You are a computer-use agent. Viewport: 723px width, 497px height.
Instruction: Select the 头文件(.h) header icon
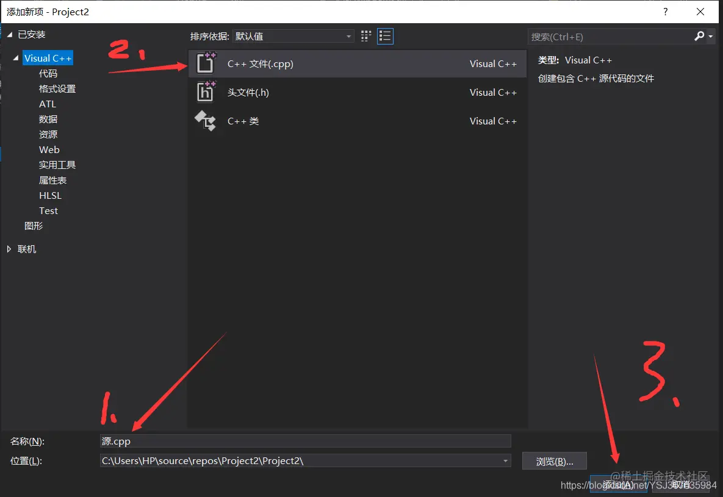pyautogui.click(x=206, y=91)
